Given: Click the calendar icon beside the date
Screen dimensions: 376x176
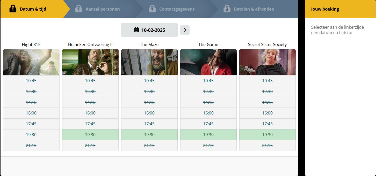Looking at the screenshot, I should tap(136, 30).
